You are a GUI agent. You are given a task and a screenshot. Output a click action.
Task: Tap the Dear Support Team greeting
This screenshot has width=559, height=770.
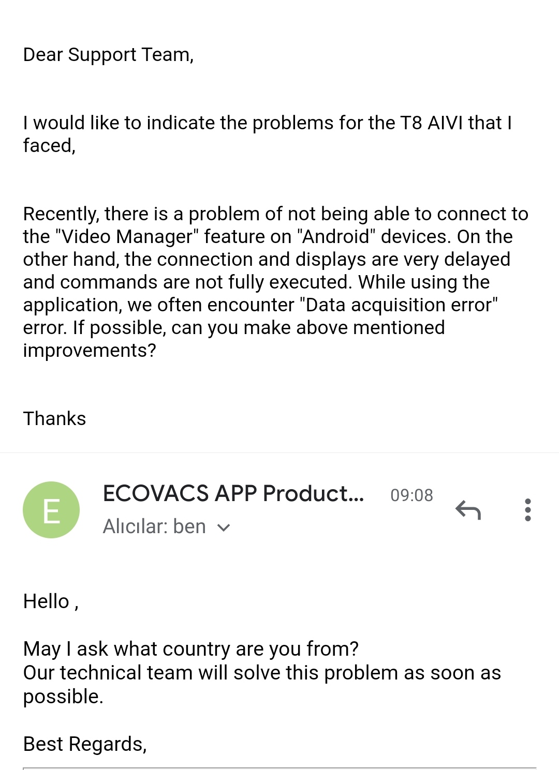(x=108, y=55)
